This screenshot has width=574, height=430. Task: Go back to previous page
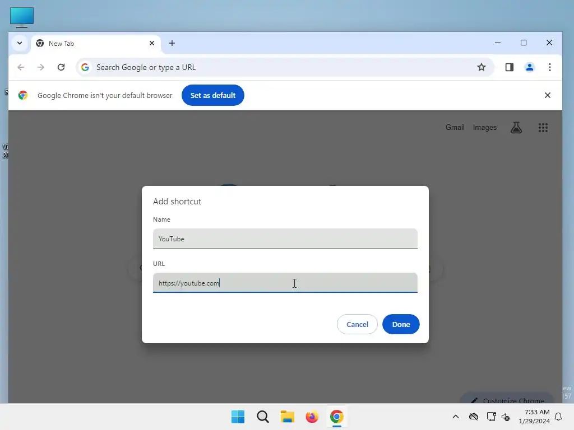21,67
